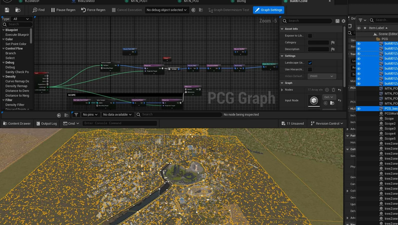Viewport: 398px width, 225px height.
Task: Open details panel settings gear
Action: pos(343,21)
